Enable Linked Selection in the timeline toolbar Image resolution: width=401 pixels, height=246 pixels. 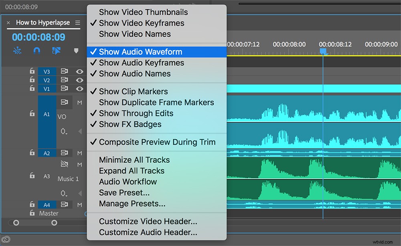pos(17,50)
